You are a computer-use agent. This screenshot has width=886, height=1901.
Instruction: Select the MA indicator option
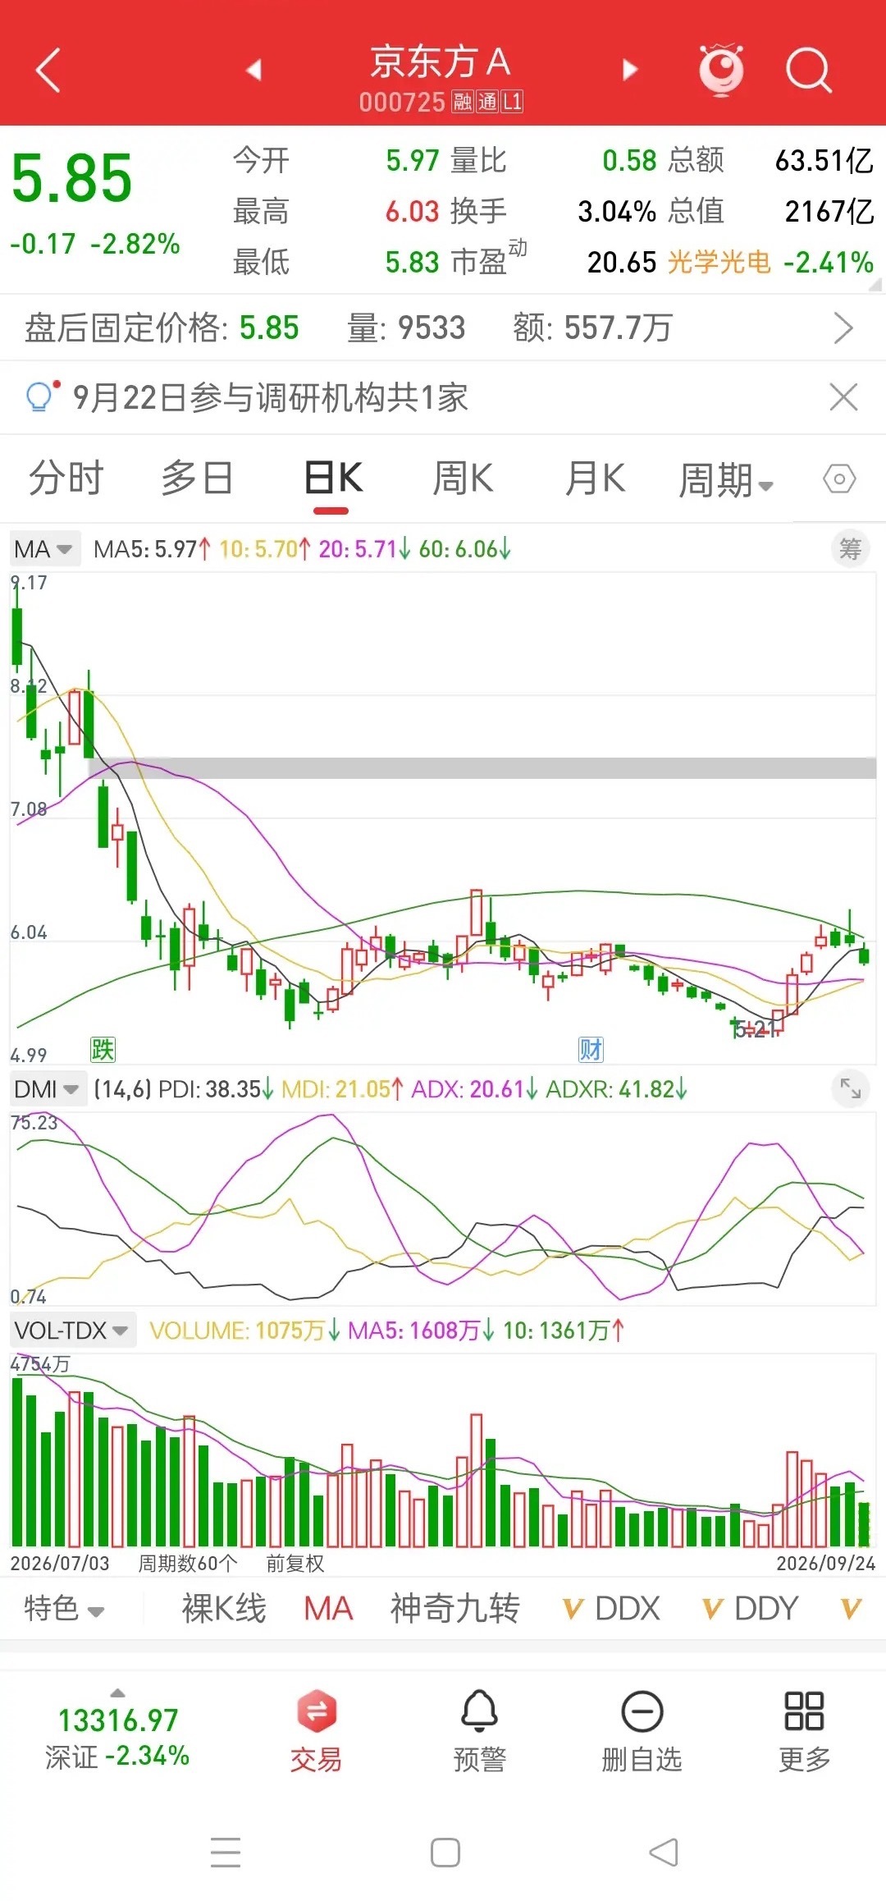pos(328,1609)
